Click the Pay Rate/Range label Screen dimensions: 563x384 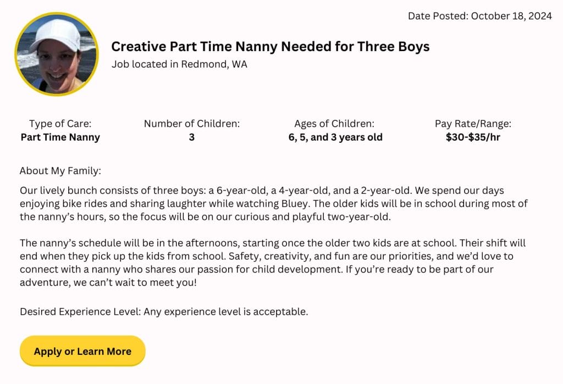coord(473,123)
